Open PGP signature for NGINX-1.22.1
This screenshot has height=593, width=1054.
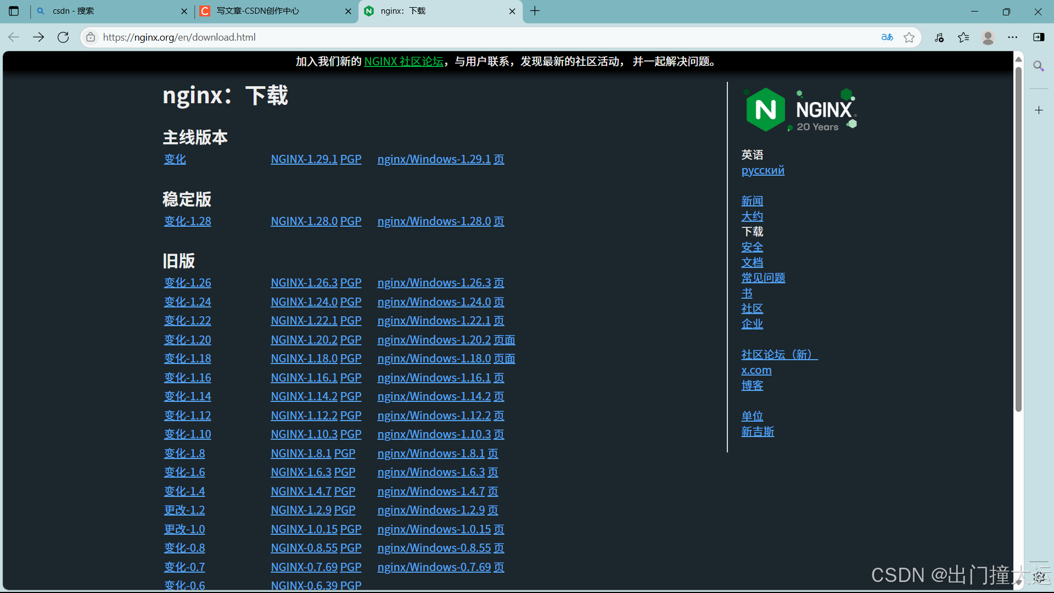pyautogui.click(x=351, y=321)
